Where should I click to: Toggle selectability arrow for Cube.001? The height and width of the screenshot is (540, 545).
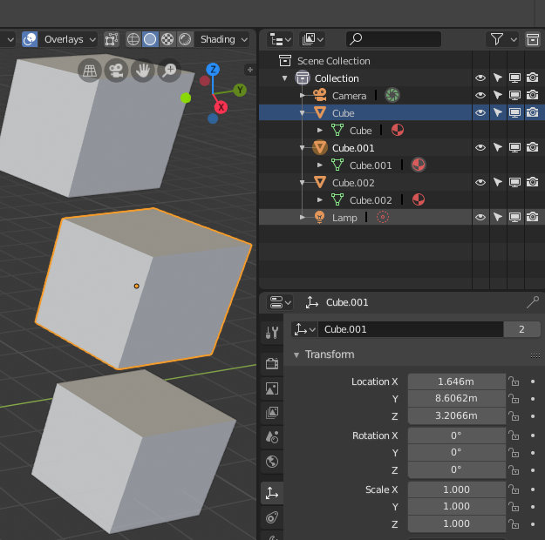coord(498,147)
